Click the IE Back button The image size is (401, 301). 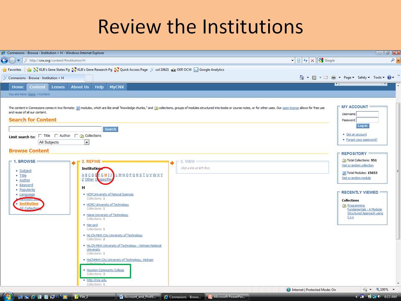click(x=4, y=60)
